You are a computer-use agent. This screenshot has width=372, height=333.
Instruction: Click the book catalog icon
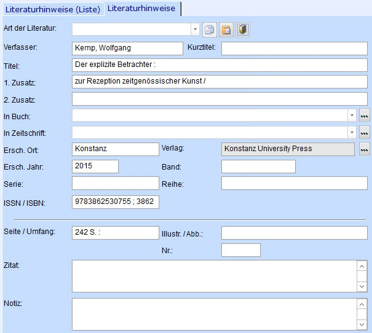pyautogui.click(x=243, y=30)
